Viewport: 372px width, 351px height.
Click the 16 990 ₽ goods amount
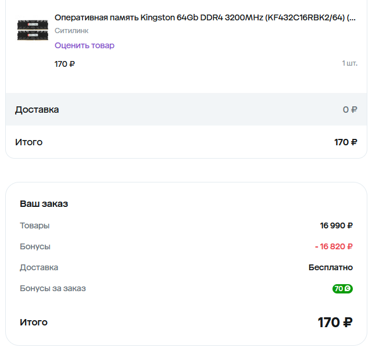coord(336,225)
